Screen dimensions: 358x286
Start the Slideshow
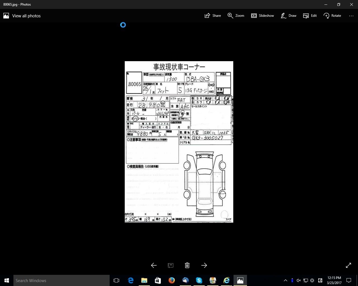pos(262,16)
